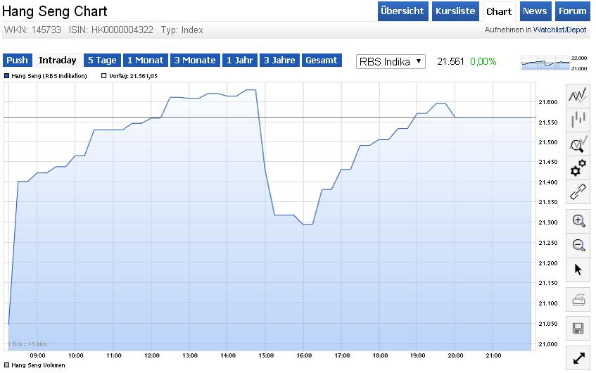
Task: Open the RBS Indika exchange dropdown
Action: pos(391,61)
